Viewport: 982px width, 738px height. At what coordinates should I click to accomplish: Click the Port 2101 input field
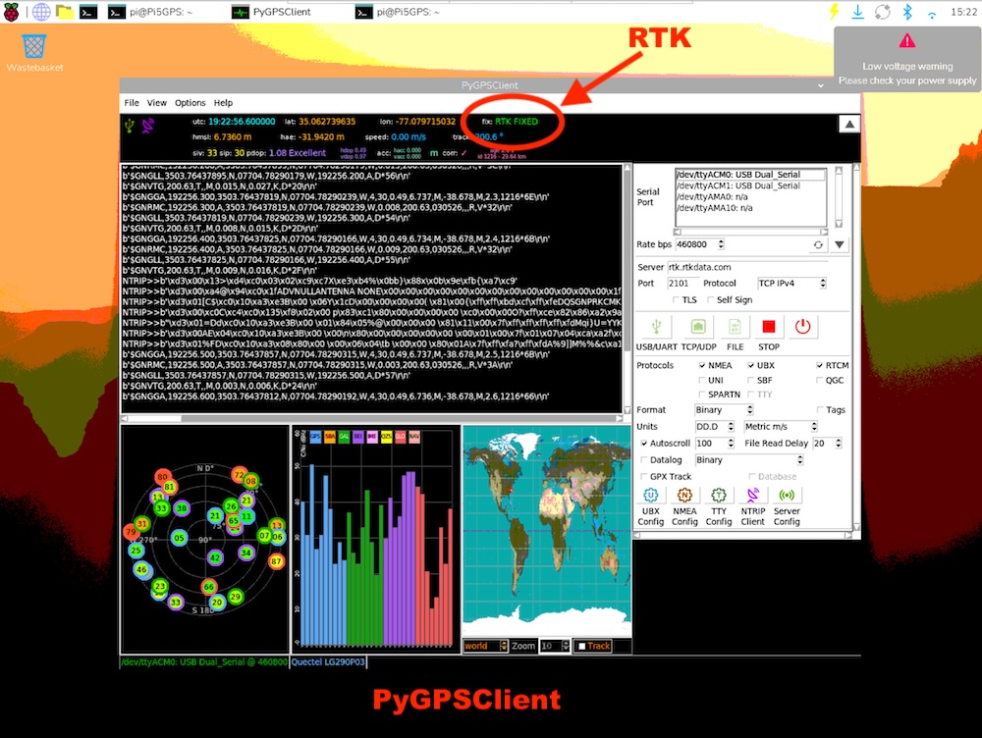[x=681, y=284]
